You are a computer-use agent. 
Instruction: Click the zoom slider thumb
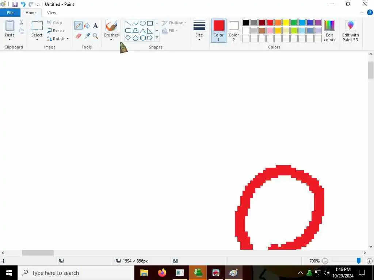pos(359,261)
